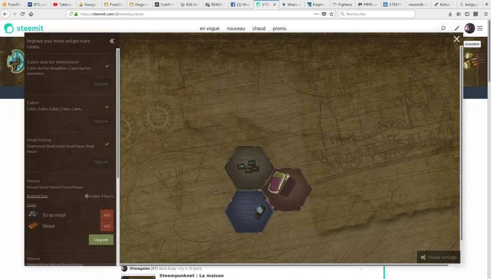Open the 'chaud' feed
The image size is (491, 279).
(x=259, y=29)
